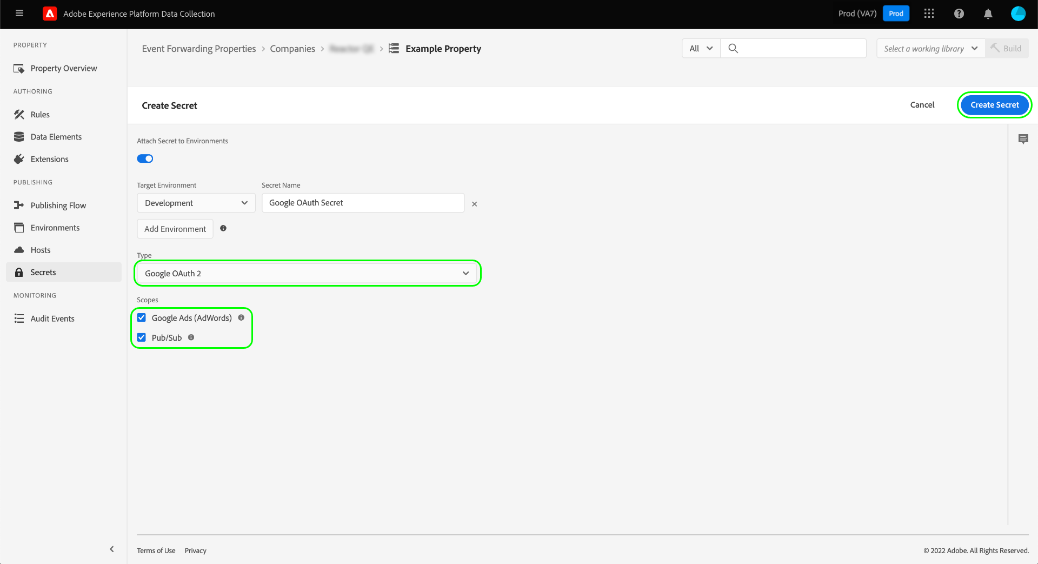Viewport: 1038px width, 564px height.
Task: Click the Add Environment button
Action: 175,229
